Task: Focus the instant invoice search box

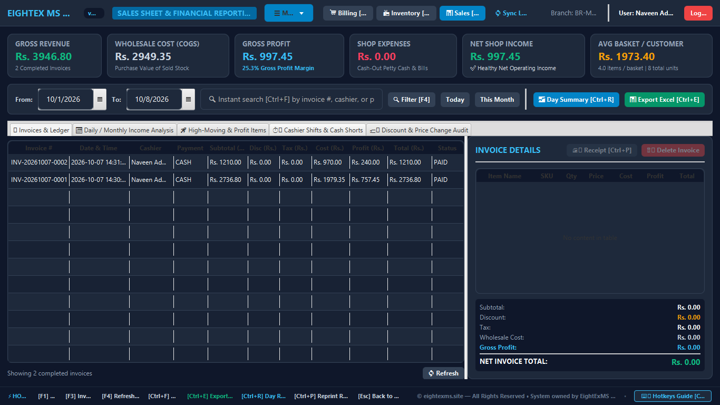Action: [291, 99]
